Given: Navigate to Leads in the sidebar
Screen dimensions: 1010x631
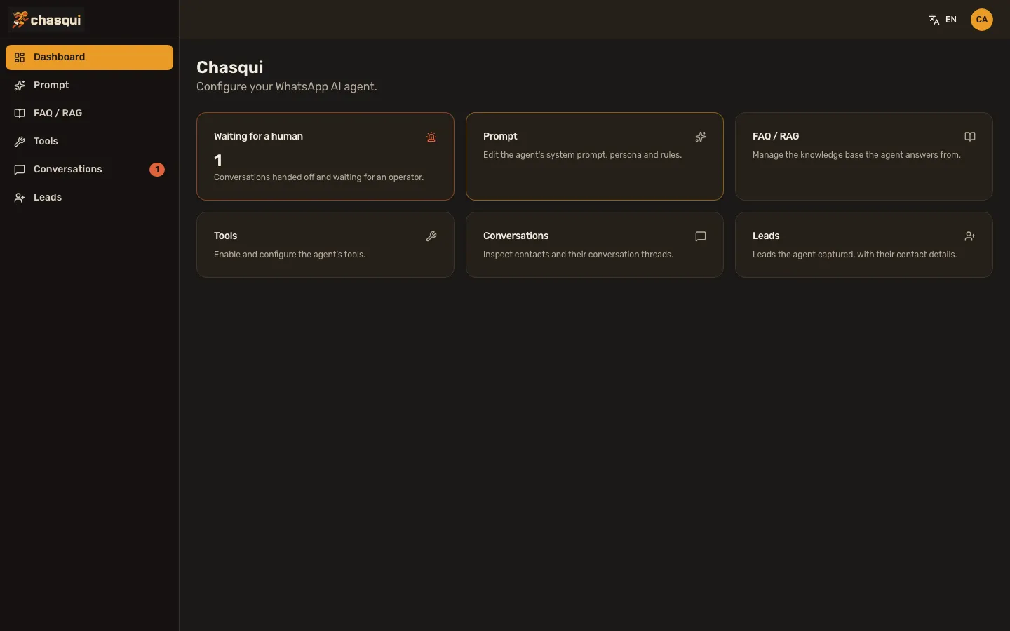Looking at the screenshot, I should tap(89, 198).
